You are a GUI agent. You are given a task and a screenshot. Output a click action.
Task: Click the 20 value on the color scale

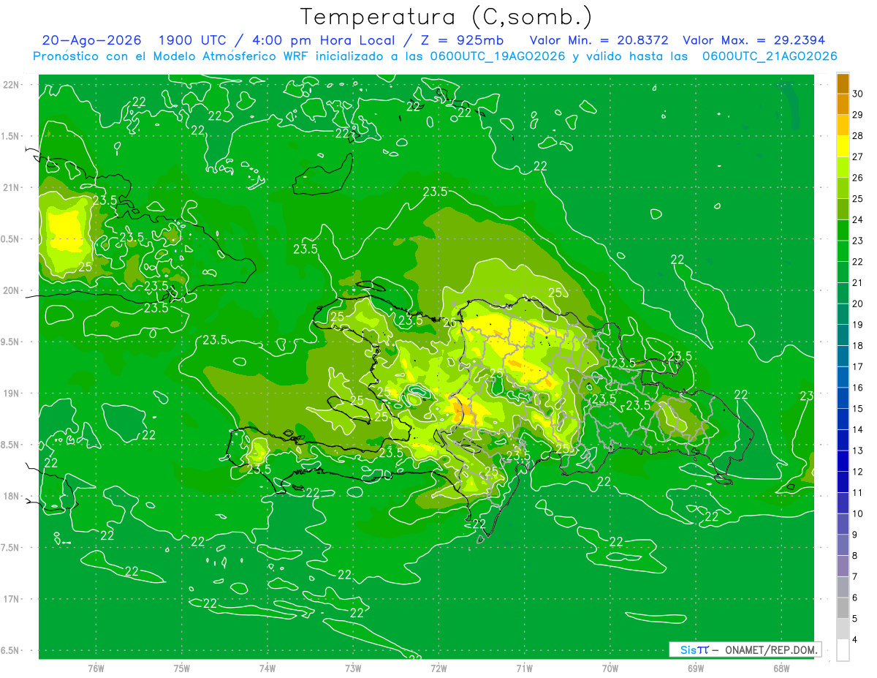[x=858, y=304]
